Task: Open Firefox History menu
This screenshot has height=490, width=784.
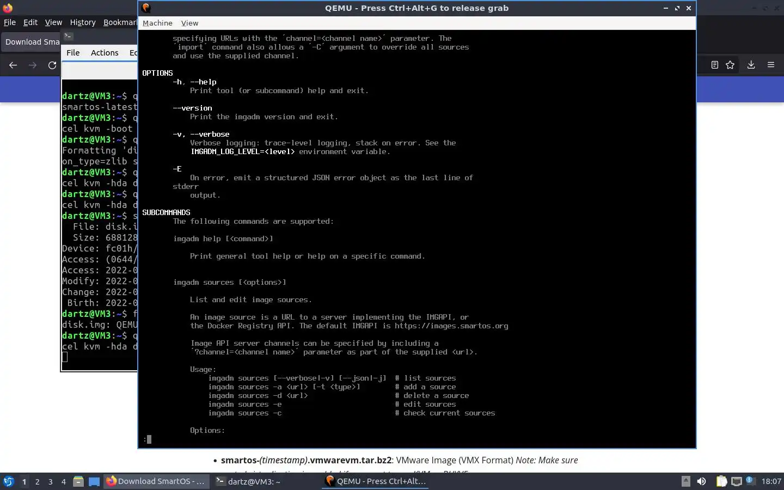Action: (x=83, y=22)
